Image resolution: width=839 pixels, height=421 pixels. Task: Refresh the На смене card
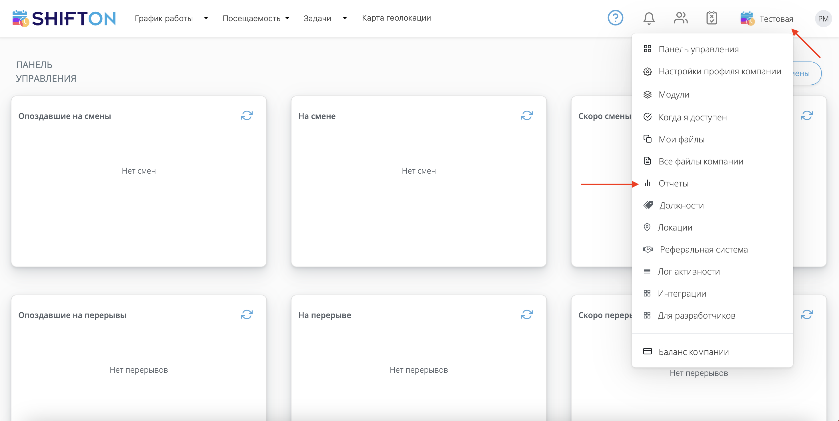click(x=527, y=115)
